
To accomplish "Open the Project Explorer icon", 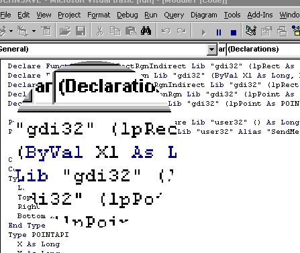I will 251,31.
